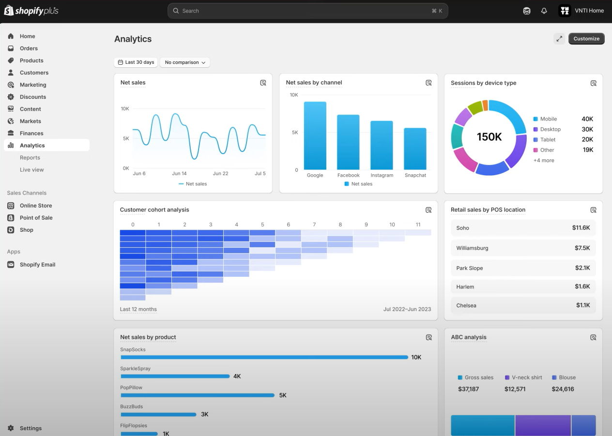The height and width of the screenshot is (436, 612).
Task: Open Retail sales by POS location title
Action: click(x=488, y=210)
